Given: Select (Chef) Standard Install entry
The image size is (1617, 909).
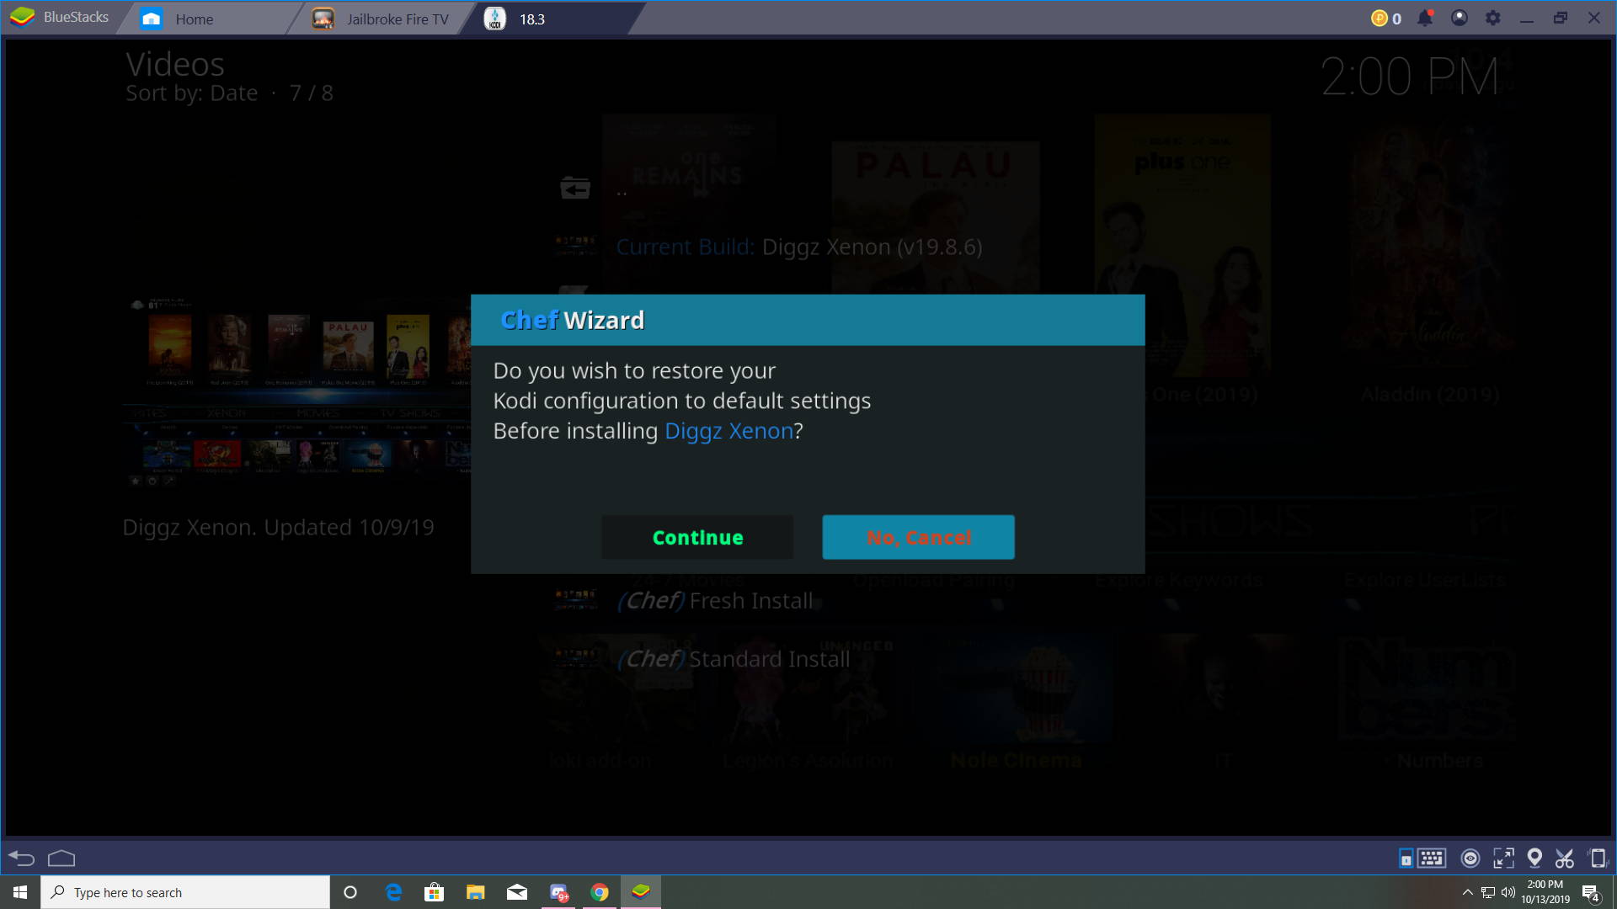Looking at the screenshot, I should [x=733, y=658].
